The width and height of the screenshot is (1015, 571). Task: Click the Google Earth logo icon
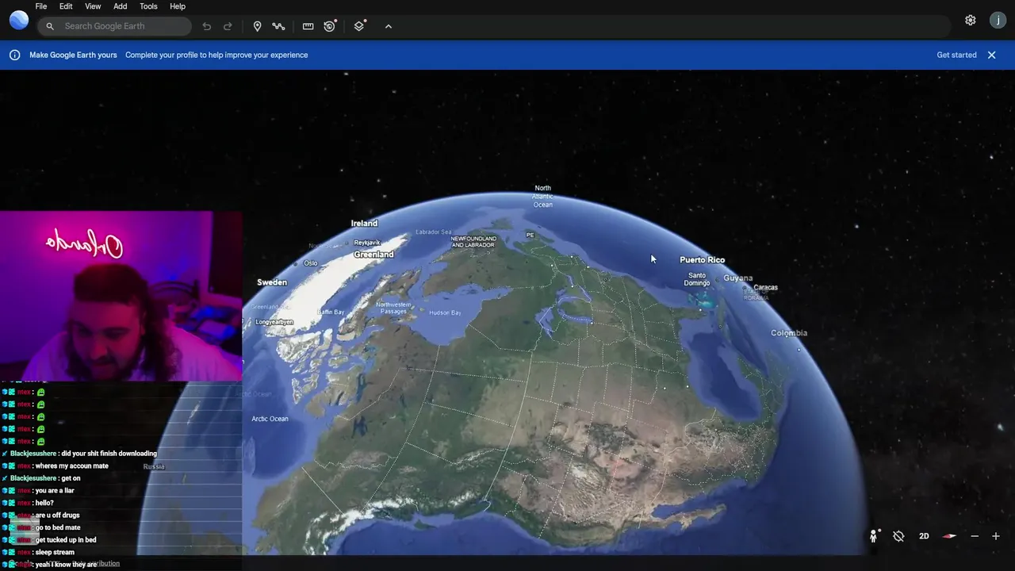[19, 20]
